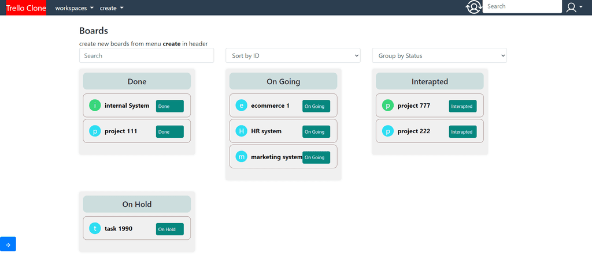
Task: Click the project 777 avatar icon
Action: point(388,106)
